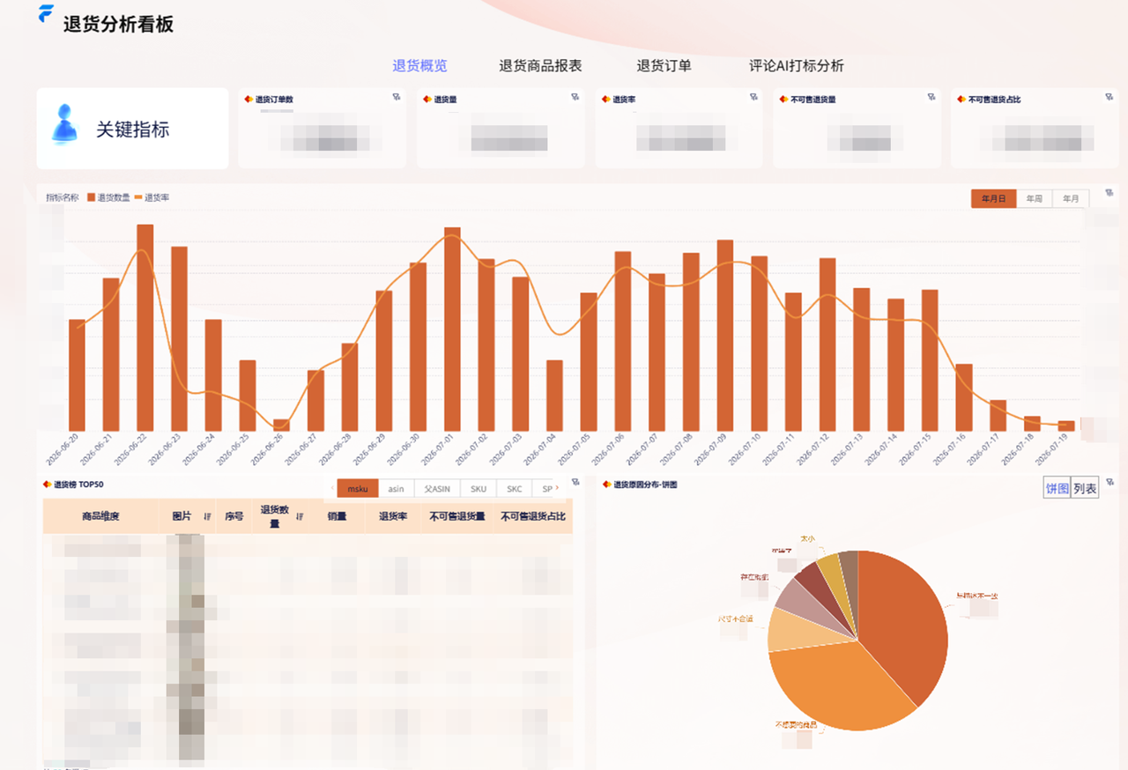Click the 退货订单数 card title
The height and width of the screenshot is (770, 1128).
[x=274, y=100]
